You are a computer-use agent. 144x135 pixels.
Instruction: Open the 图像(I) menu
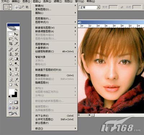(26, 1)
